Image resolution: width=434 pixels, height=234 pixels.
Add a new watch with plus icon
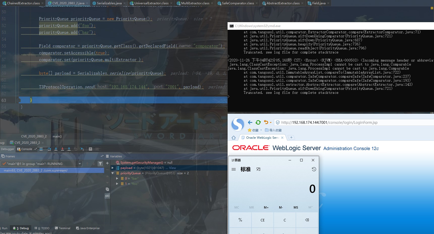107,163
